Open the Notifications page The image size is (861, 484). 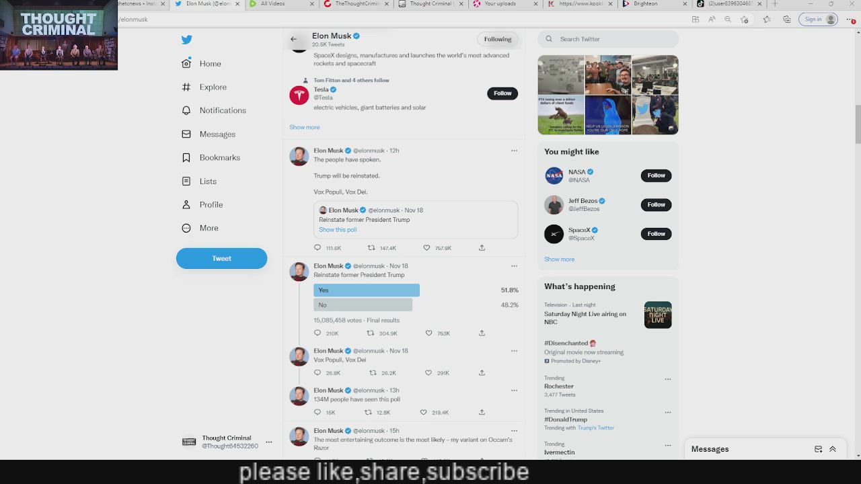point(222,110)
